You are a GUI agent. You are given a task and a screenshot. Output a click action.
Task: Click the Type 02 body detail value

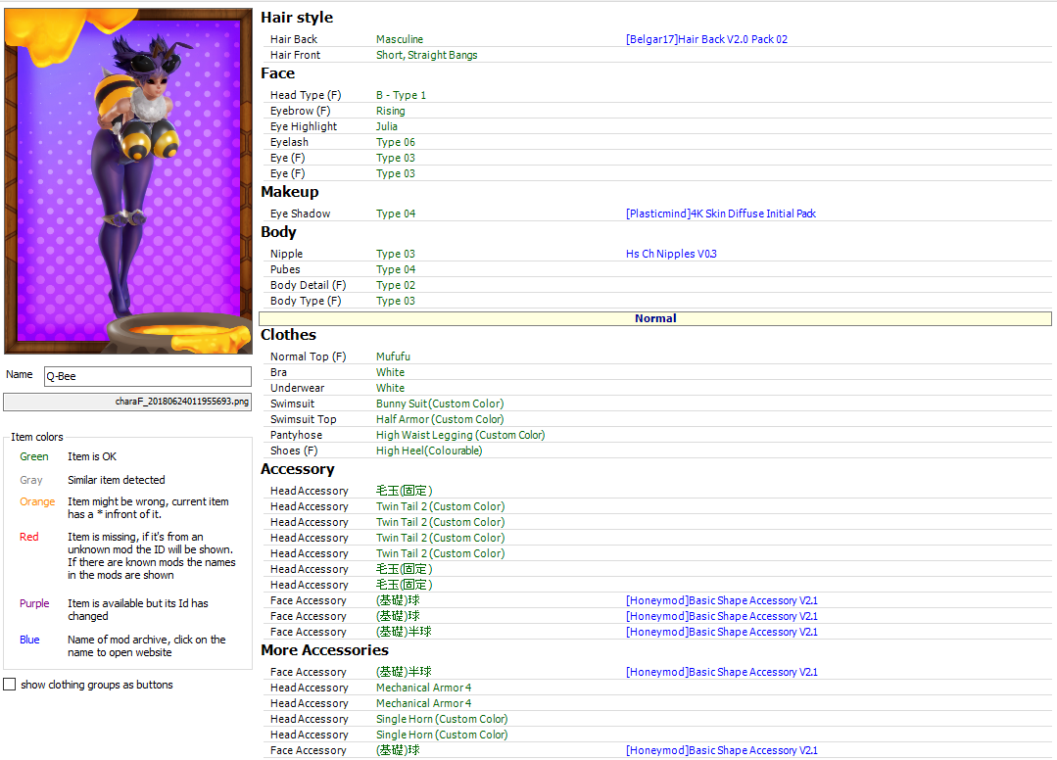click(396, 285)
